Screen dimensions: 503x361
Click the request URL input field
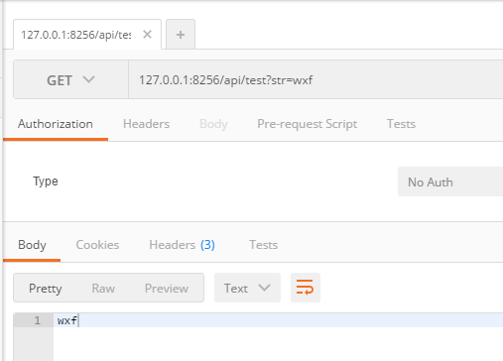(x=315, y=79)
